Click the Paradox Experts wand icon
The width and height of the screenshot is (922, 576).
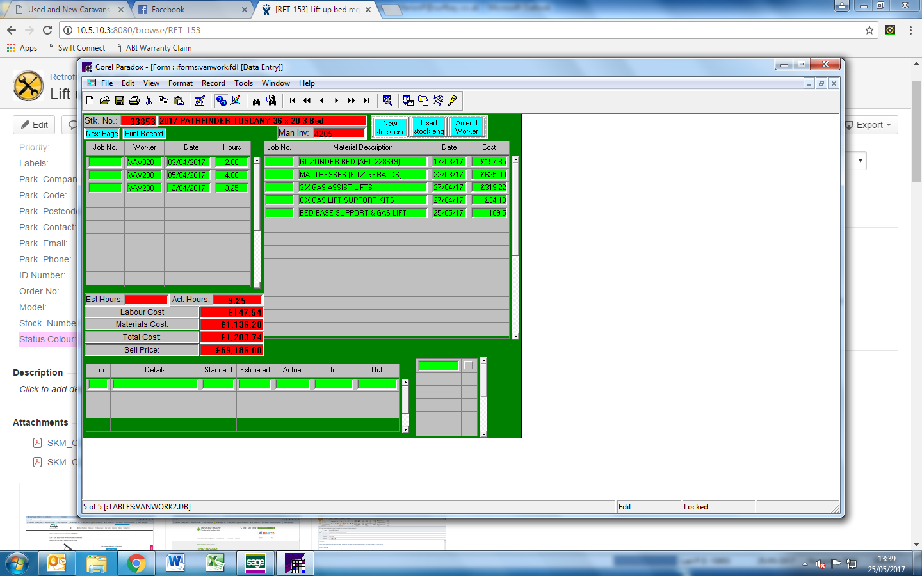(x=438, y=100)
